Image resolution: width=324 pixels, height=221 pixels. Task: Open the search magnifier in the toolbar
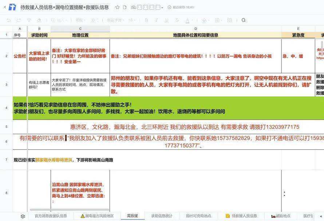coord(244,20)
